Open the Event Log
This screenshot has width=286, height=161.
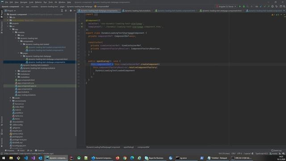tap(277, 151)
